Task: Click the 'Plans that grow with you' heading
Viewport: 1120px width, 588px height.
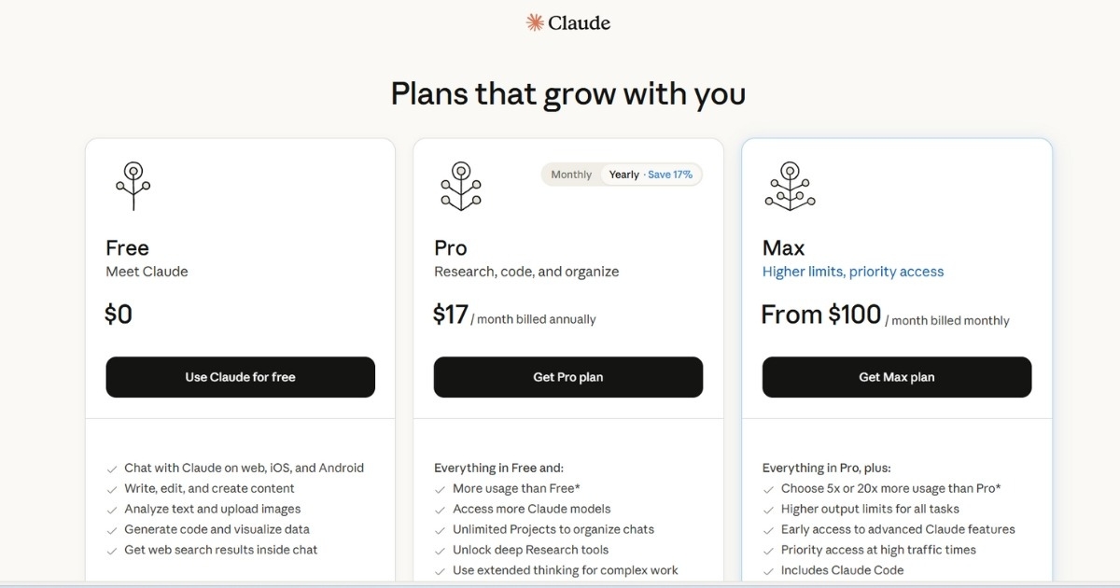Action: [x=567, y=93]
